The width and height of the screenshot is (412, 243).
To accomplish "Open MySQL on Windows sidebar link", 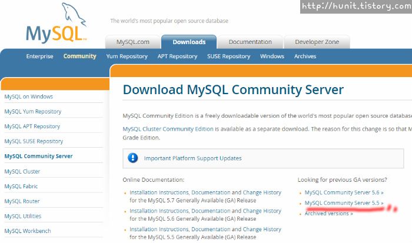I will pos(29,96).
